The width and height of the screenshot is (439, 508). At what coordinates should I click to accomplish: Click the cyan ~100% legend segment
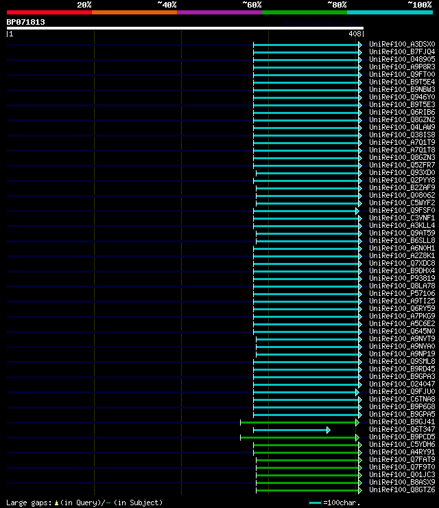(x=390, y=12)
